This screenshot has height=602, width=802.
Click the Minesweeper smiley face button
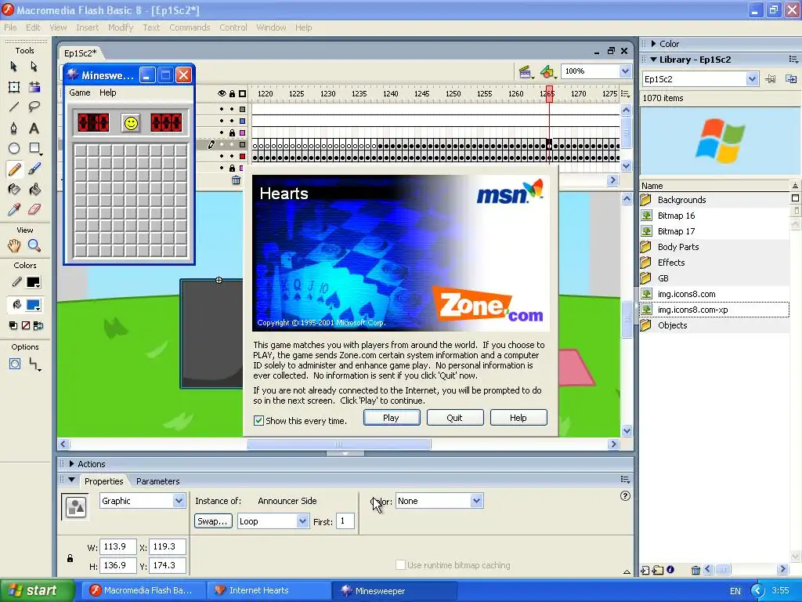coord(131,123)
